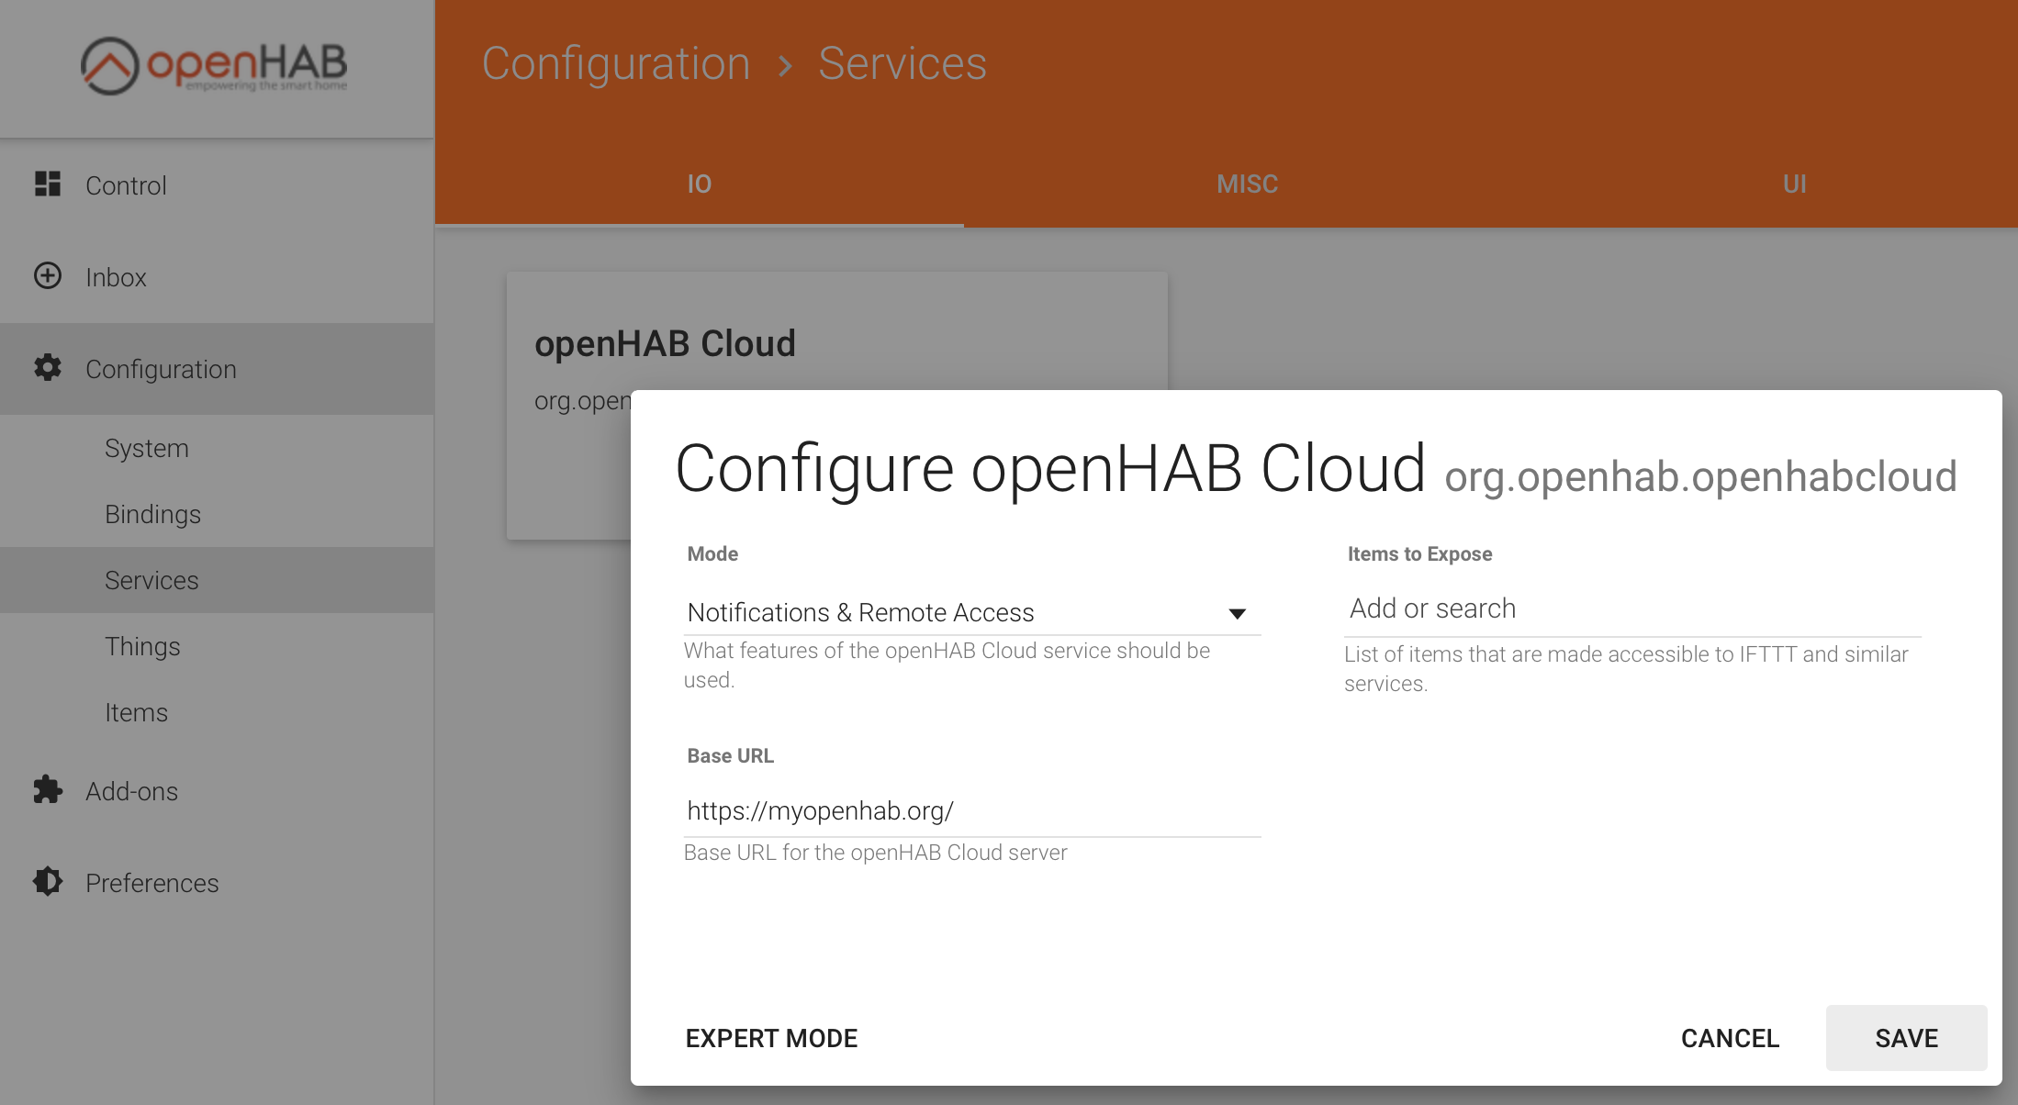
Task: Enable EXPERT MODE
Action: pyautogui.click(x=771, y=1038)
